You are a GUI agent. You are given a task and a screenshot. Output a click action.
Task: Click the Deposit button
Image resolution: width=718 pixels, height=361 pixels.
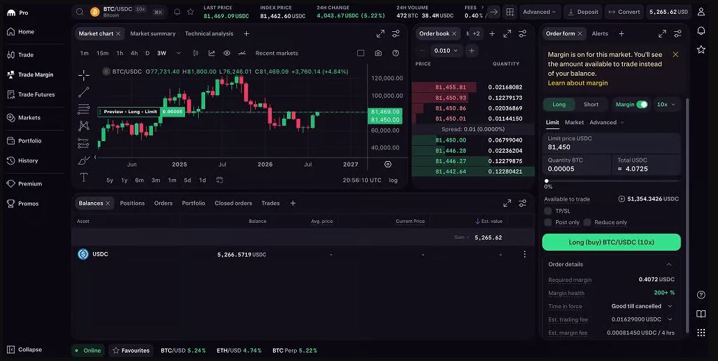click(x=583, y=12)
